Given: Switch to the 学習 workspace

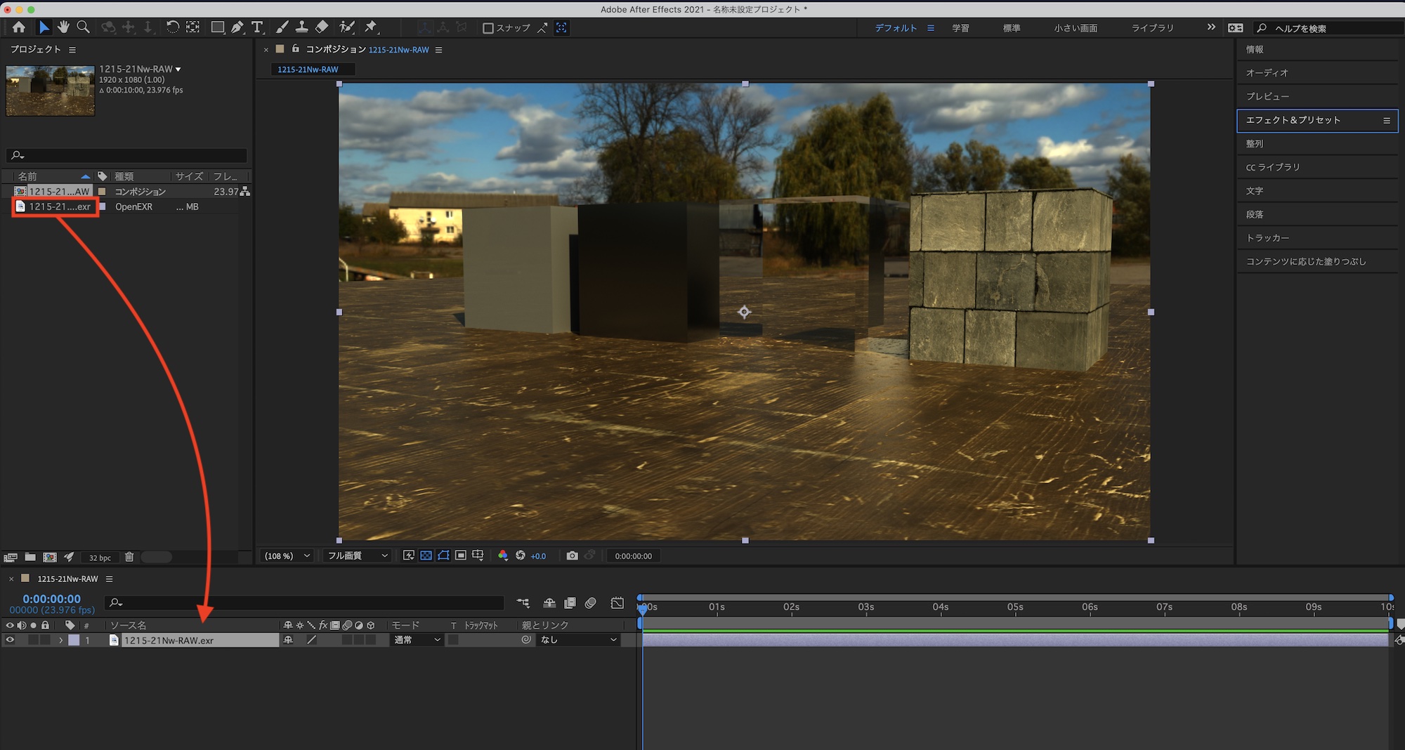Looking at the screenshot, I should point(960,28).
